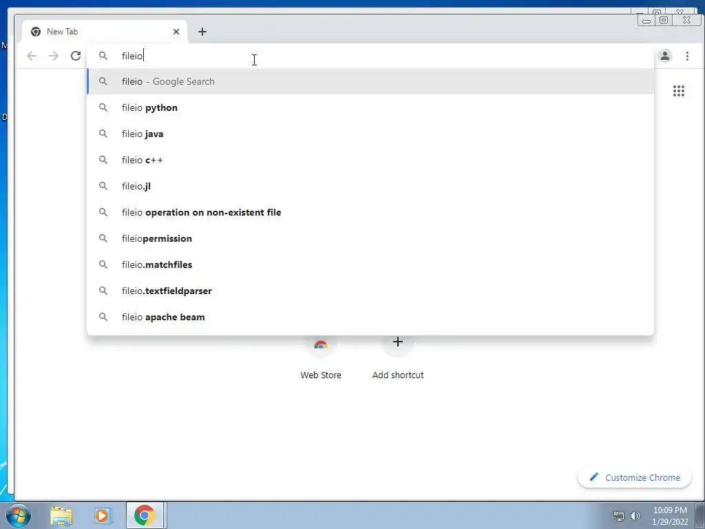Choose 'fileio.jl' suggestion
Screen dimensions: 705x529
pos(370,186)
